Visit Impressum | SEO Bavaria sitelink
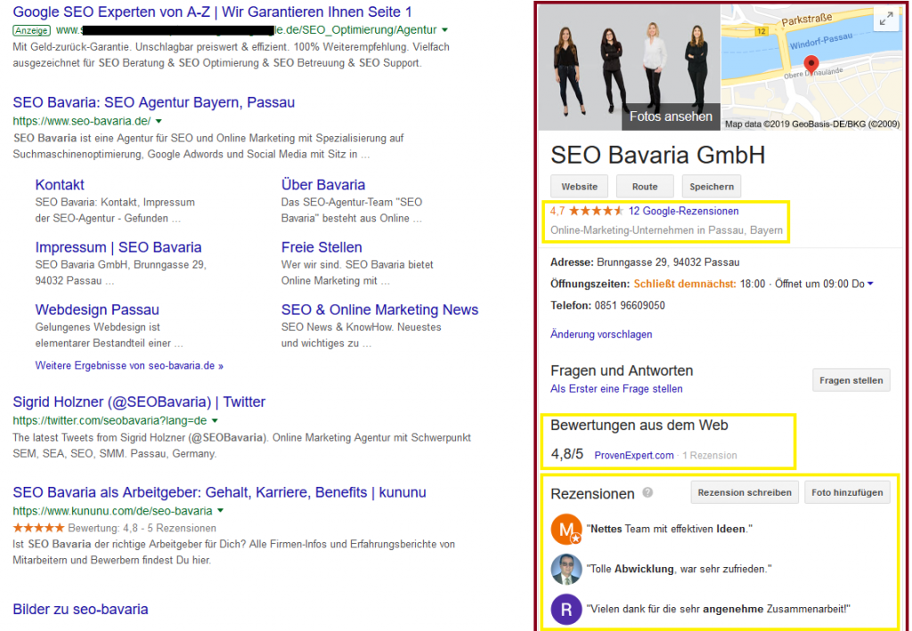 (118, 247)
